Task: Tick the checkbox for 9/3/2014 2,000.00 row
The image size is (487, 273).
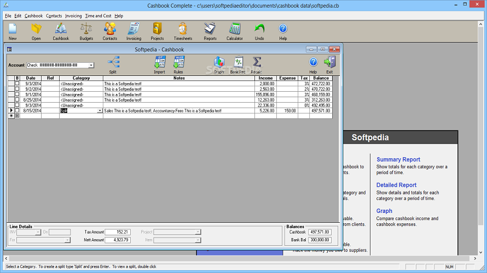Action: click(x=17, y=84)
